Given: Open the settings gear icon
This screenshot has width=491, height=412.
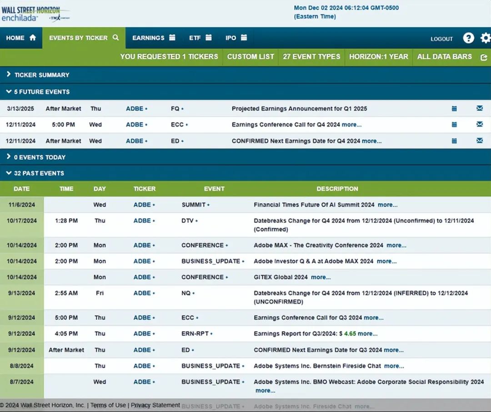Looking at the screenshot, I should click(x=485, y=38).
